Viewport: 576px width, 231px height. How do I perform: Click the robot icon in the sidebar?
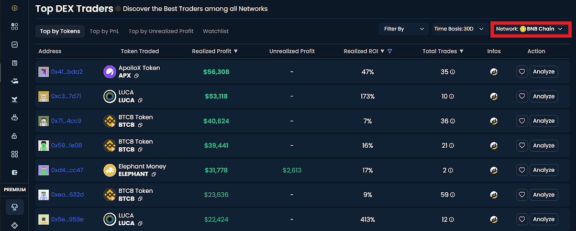coord(15,118)
